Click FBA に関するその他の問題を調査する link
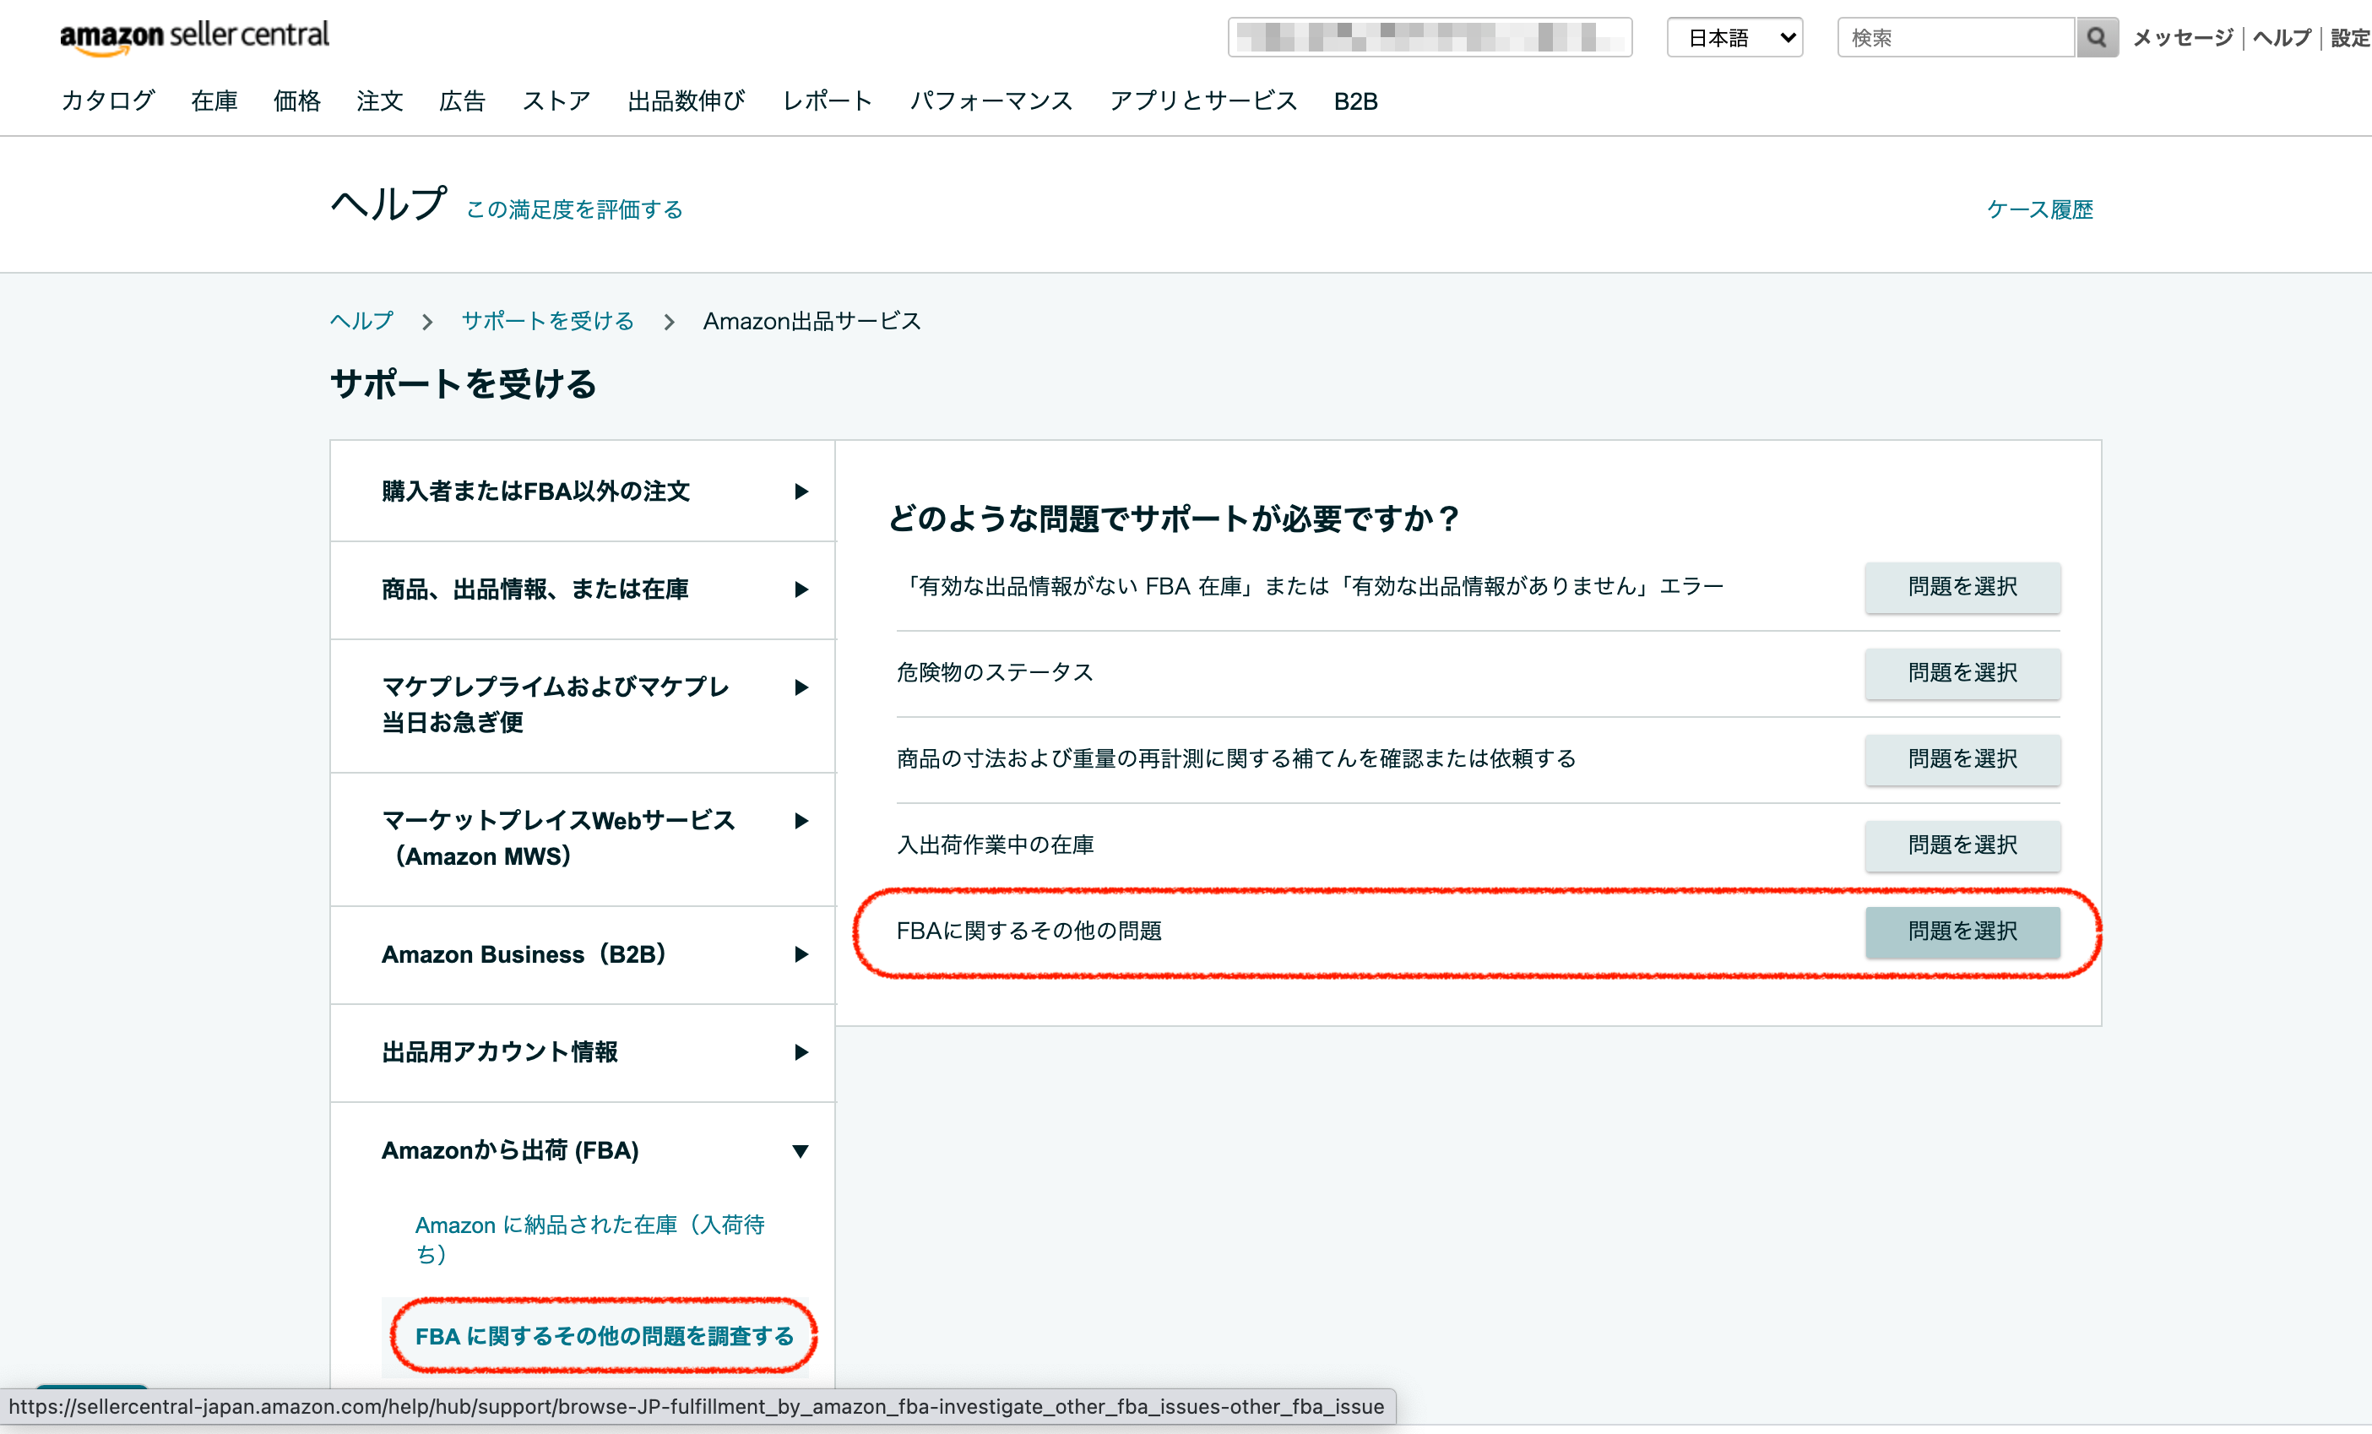Screen dimensions: 2372x1434 pyautogui.click(x=604, y=1336)
